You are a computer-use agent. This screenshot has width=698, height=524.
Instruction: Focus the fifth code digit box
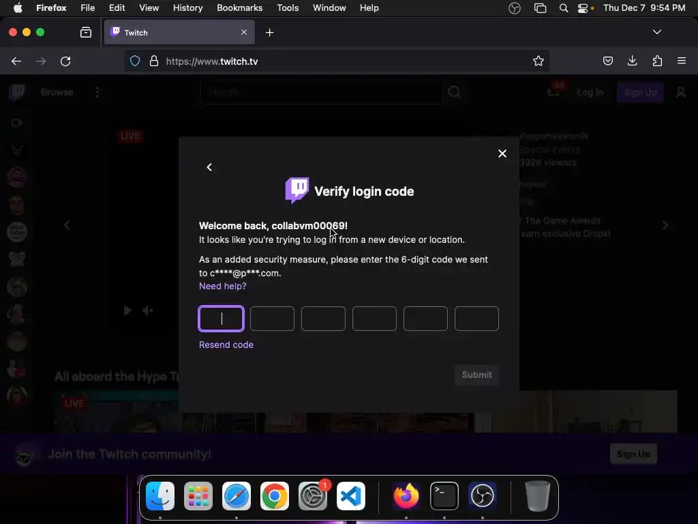(425, 319)
